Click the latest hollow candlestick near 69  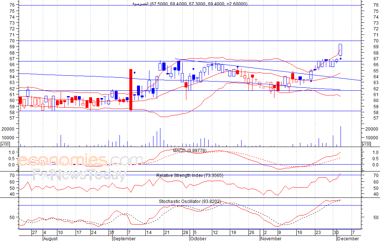[340, 50]
